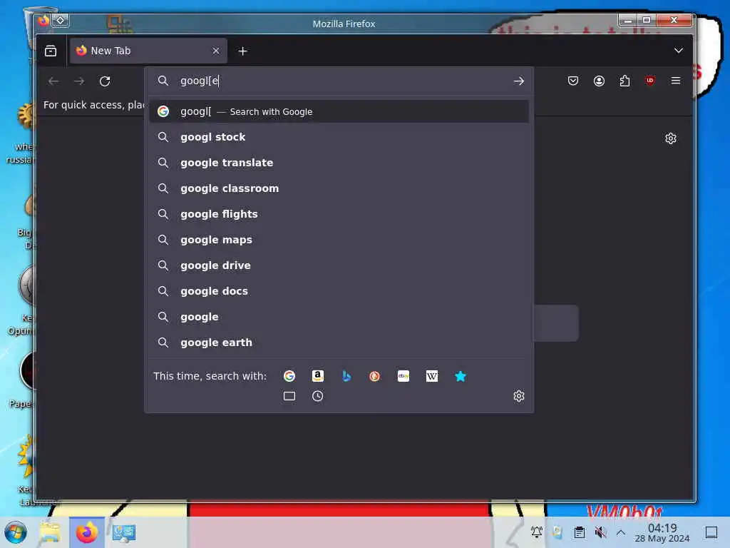Open search settings gear in dropdown
The width and height of the screenshot is (730, 548).
click(519, 396)
